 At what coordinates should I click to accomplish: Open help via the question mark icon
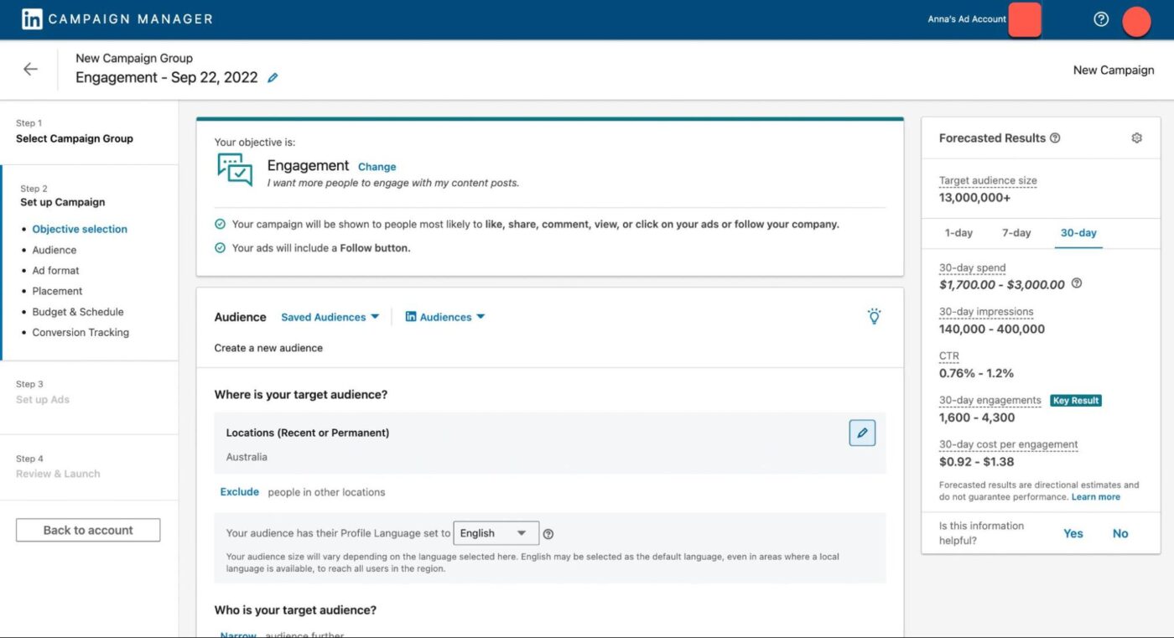1100,18
